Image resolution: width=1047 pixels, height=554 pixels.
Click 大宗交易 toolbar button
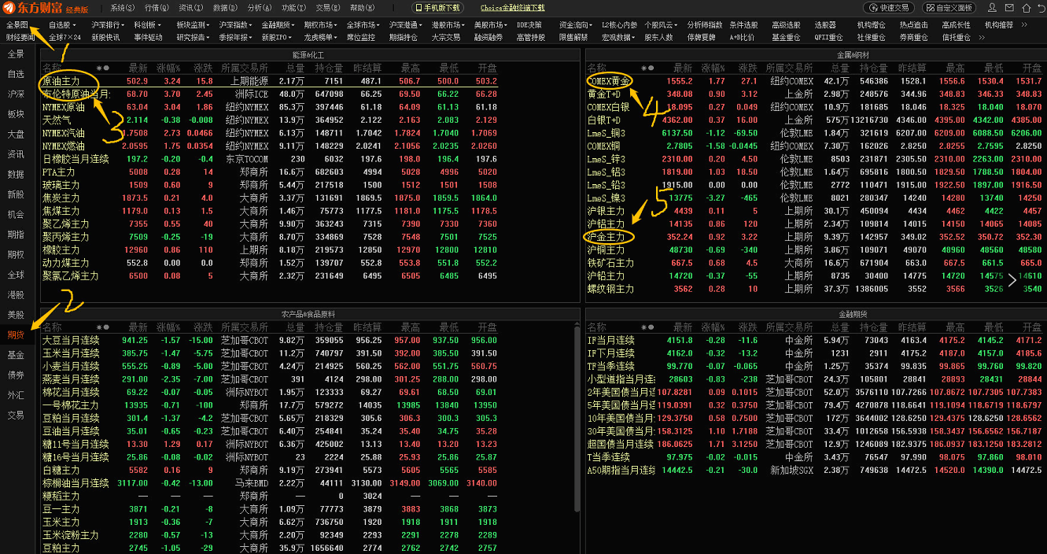click(x=446, y=37)
